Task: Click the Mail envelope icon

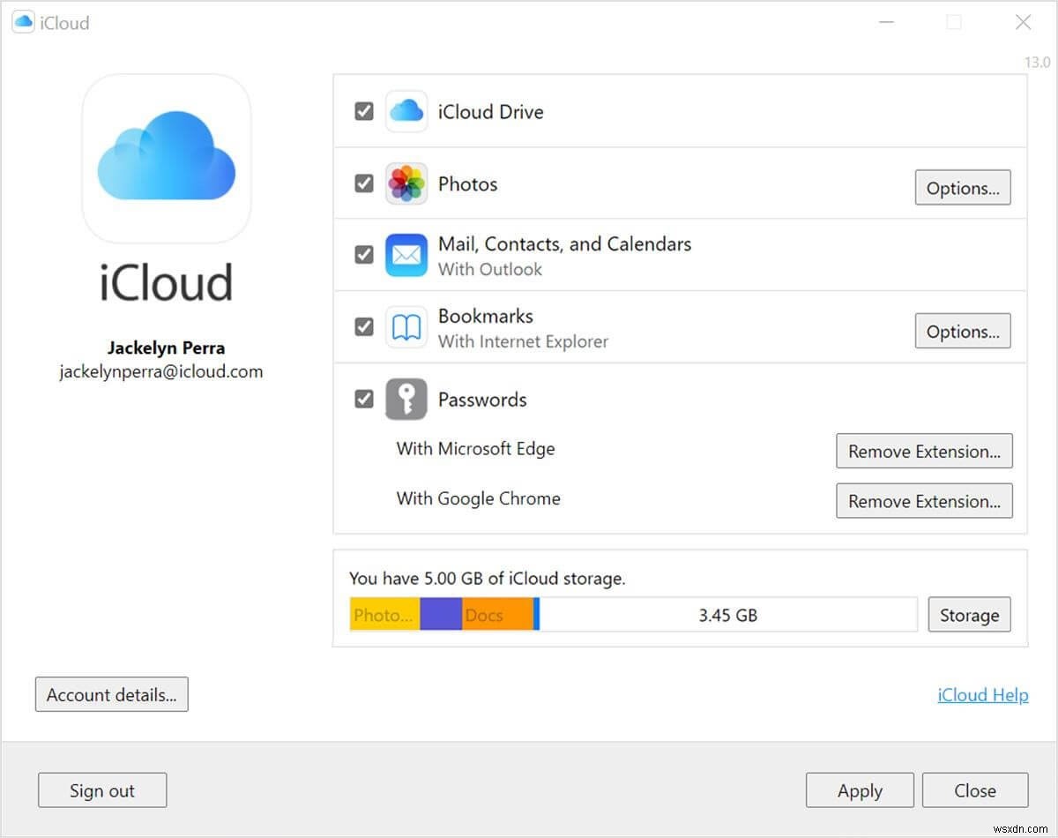Action: click(406, 254)
